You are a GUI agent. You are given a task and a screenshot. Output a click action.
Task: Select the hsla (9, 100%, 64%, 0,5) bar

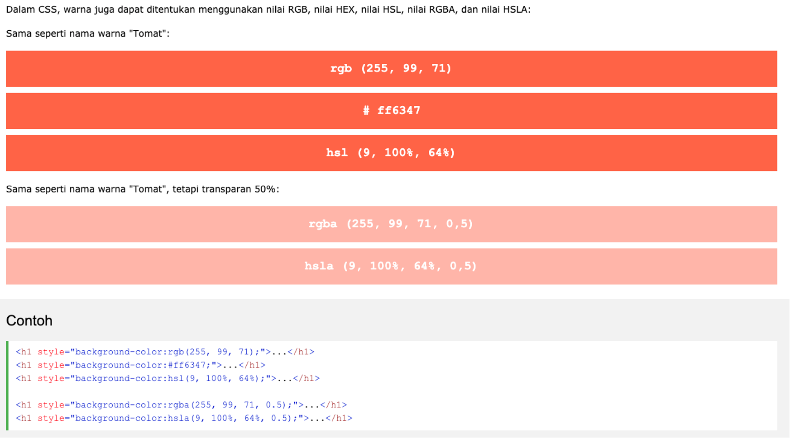point(392,266)
